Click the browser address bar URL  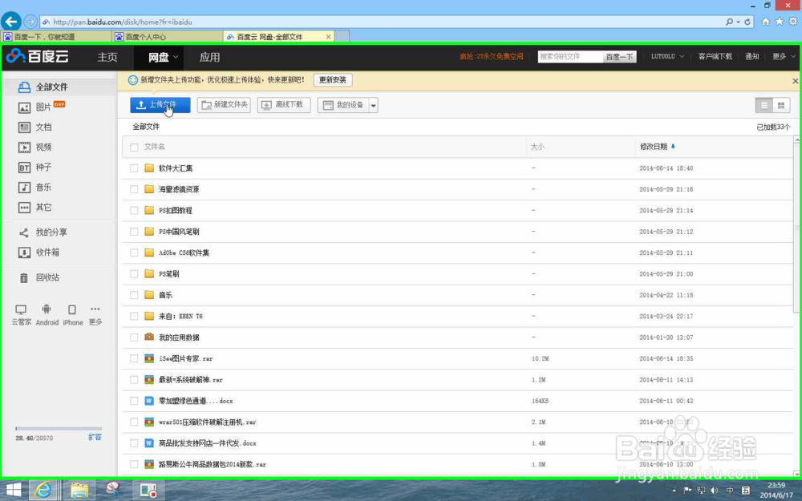coord(123,22)
